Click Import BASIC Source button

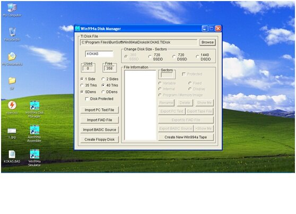click(x=100, y=130)
